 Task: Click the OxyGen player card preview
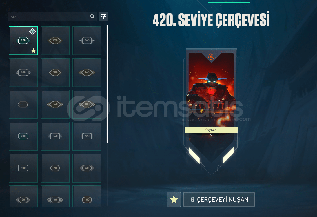211,112
